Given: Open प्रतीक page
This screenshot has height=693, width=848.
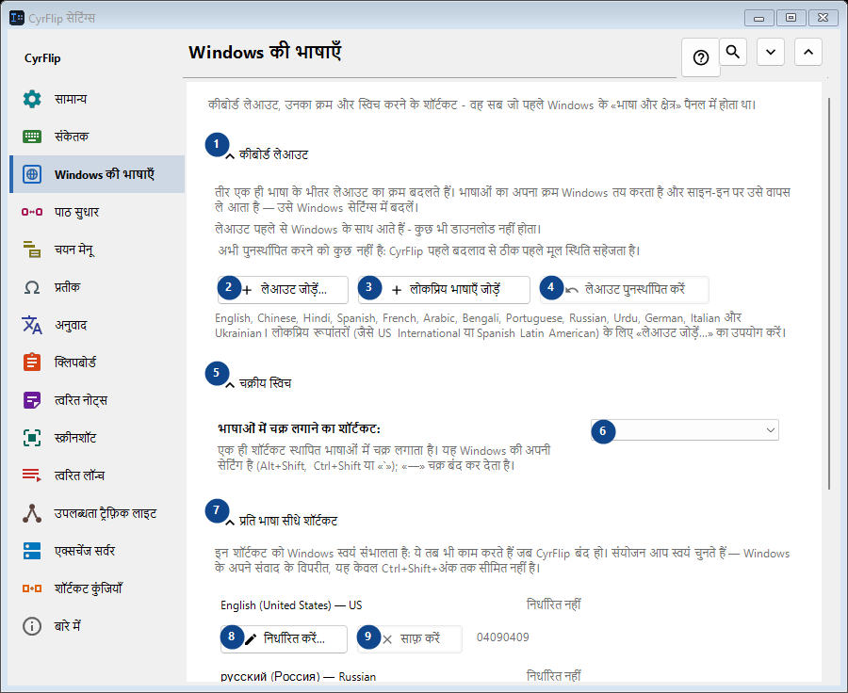Looking at the screenshot, I should [97, 287].
